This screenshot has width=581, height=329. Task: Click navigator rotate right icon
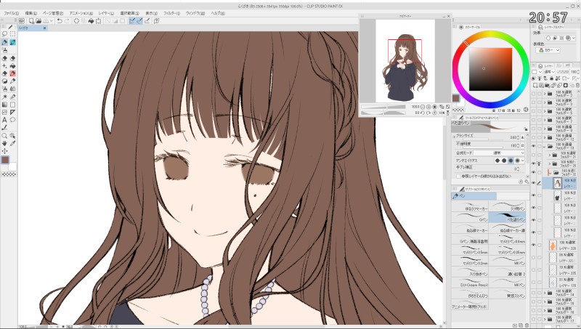pos(428,113)
